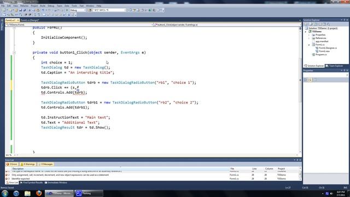This screenshot has width=350, height=197.
Task: Open the editor zoom percentage dropdown
Action: point(15,155)
